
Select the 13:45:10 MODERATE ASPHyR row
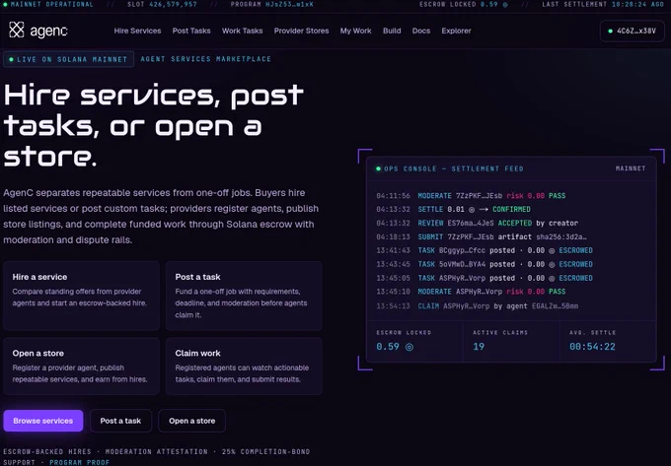[471, 292]
